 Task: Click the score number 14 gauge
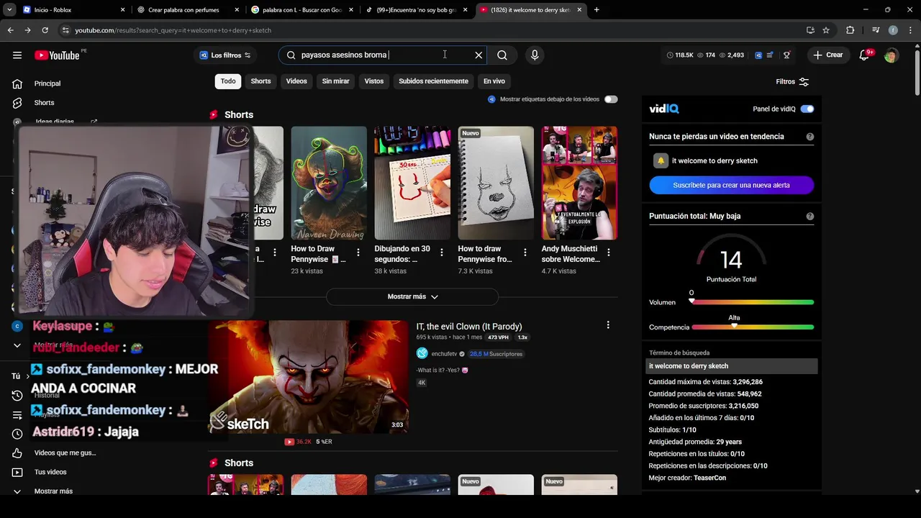tap(731, 260)
